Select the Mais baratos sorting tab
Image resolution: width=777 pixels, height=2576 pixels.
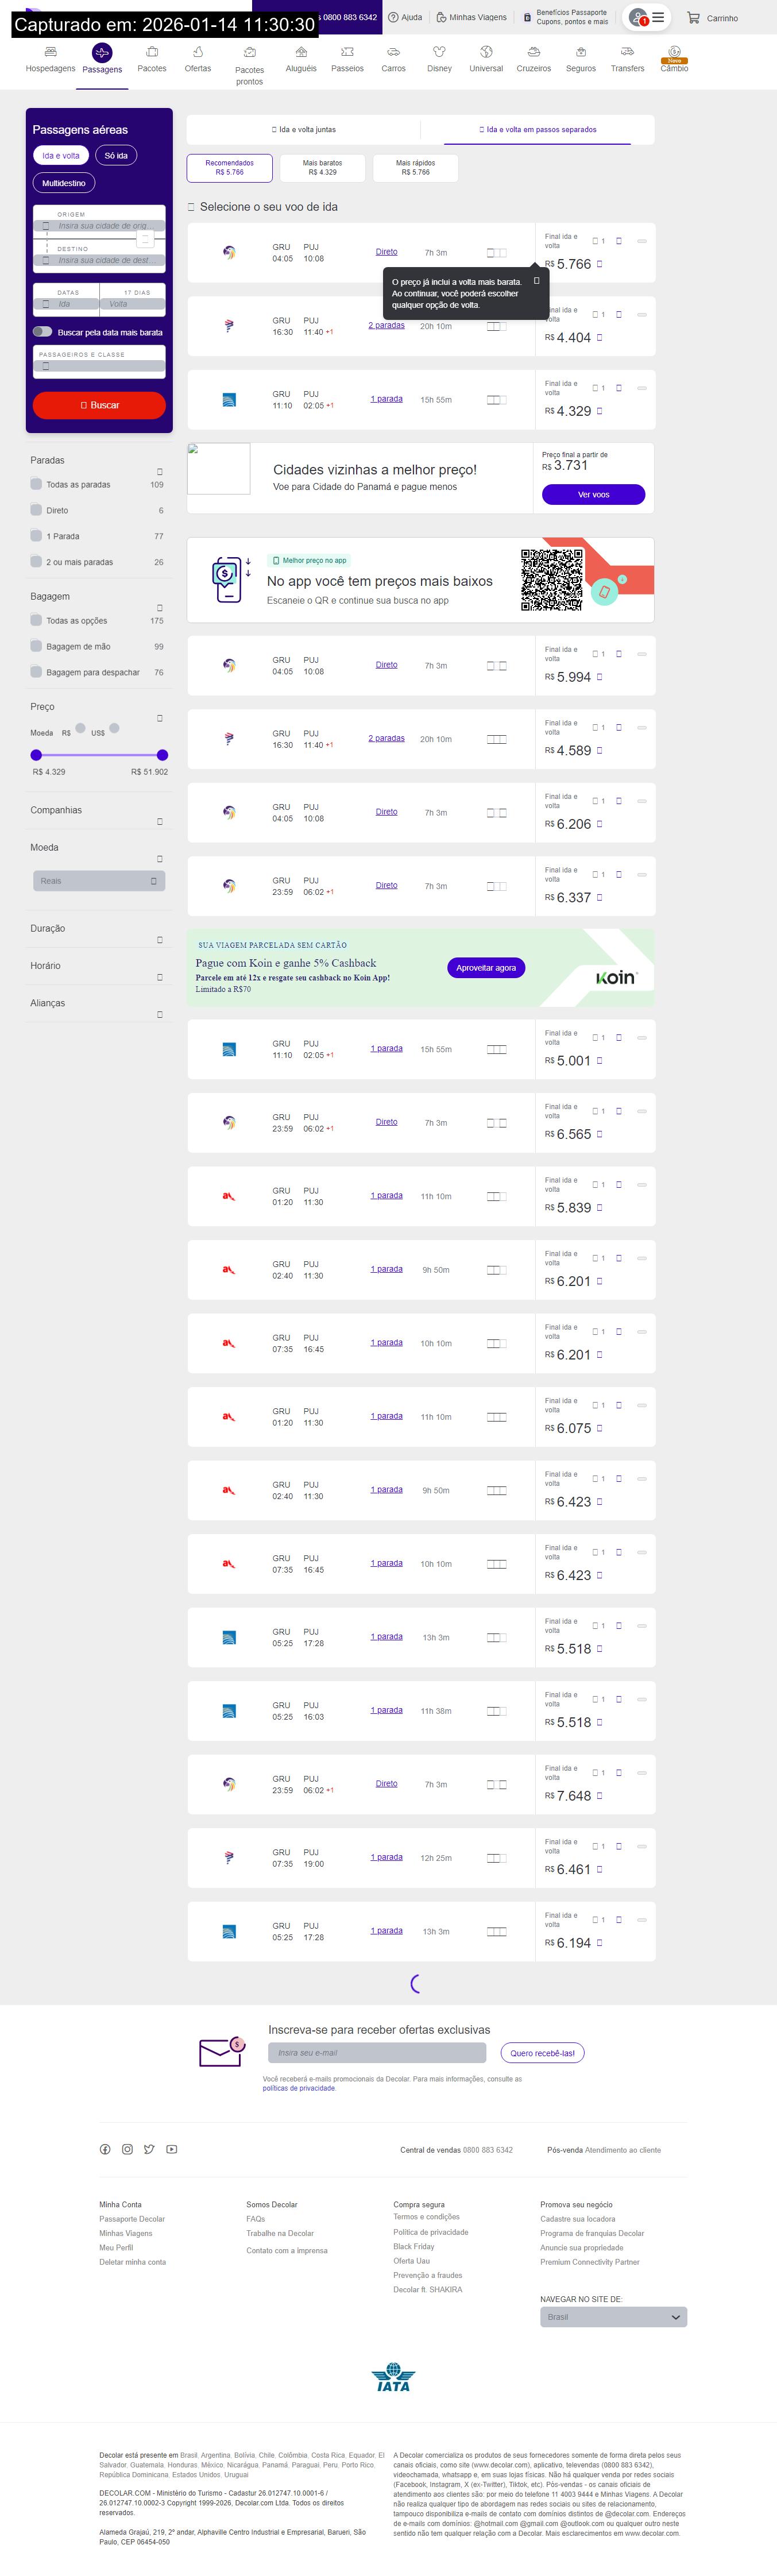coord(322,168)
